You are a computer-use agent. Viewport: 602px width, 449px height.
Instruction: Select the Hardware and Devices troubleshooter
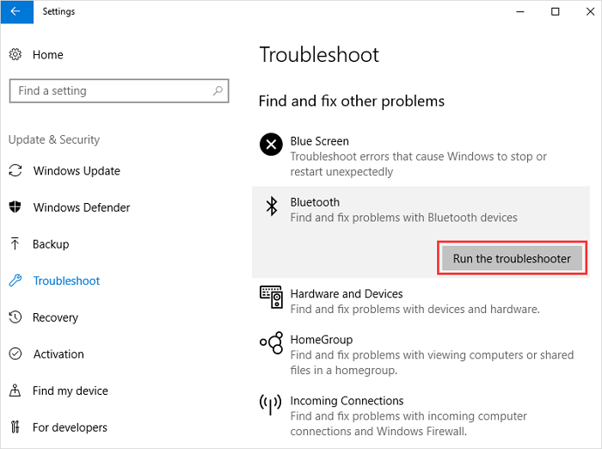346,294
